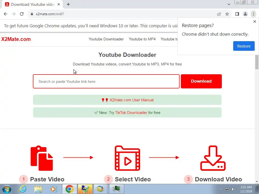Expand the tab search chevron

pyautogui.click(x=229, y=5)
